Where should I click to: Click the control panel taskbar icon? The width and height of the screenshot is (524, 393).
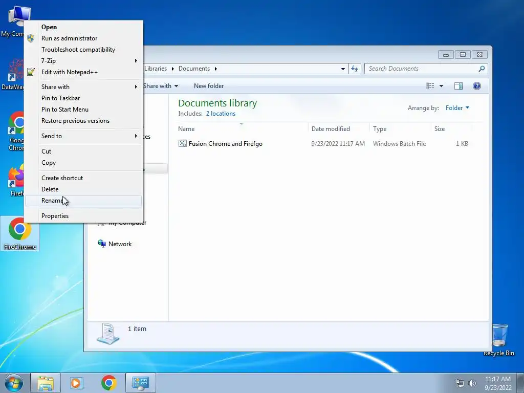click(140, 383)
